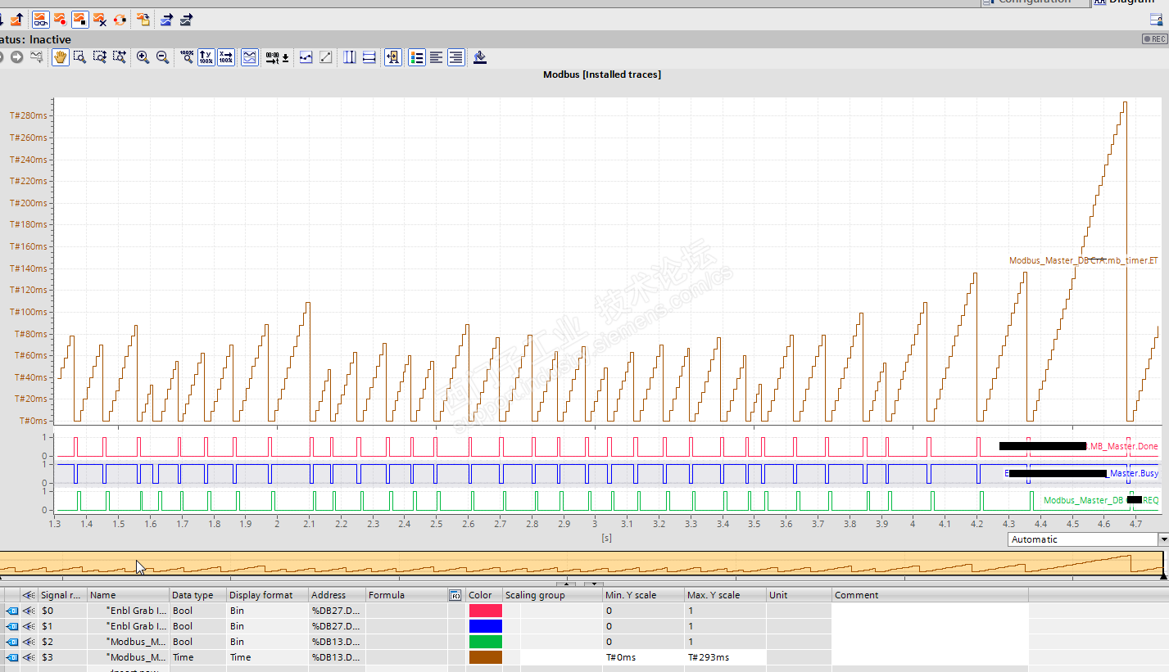Click the zoom out magnifier icon

click(x=162, y=57)
